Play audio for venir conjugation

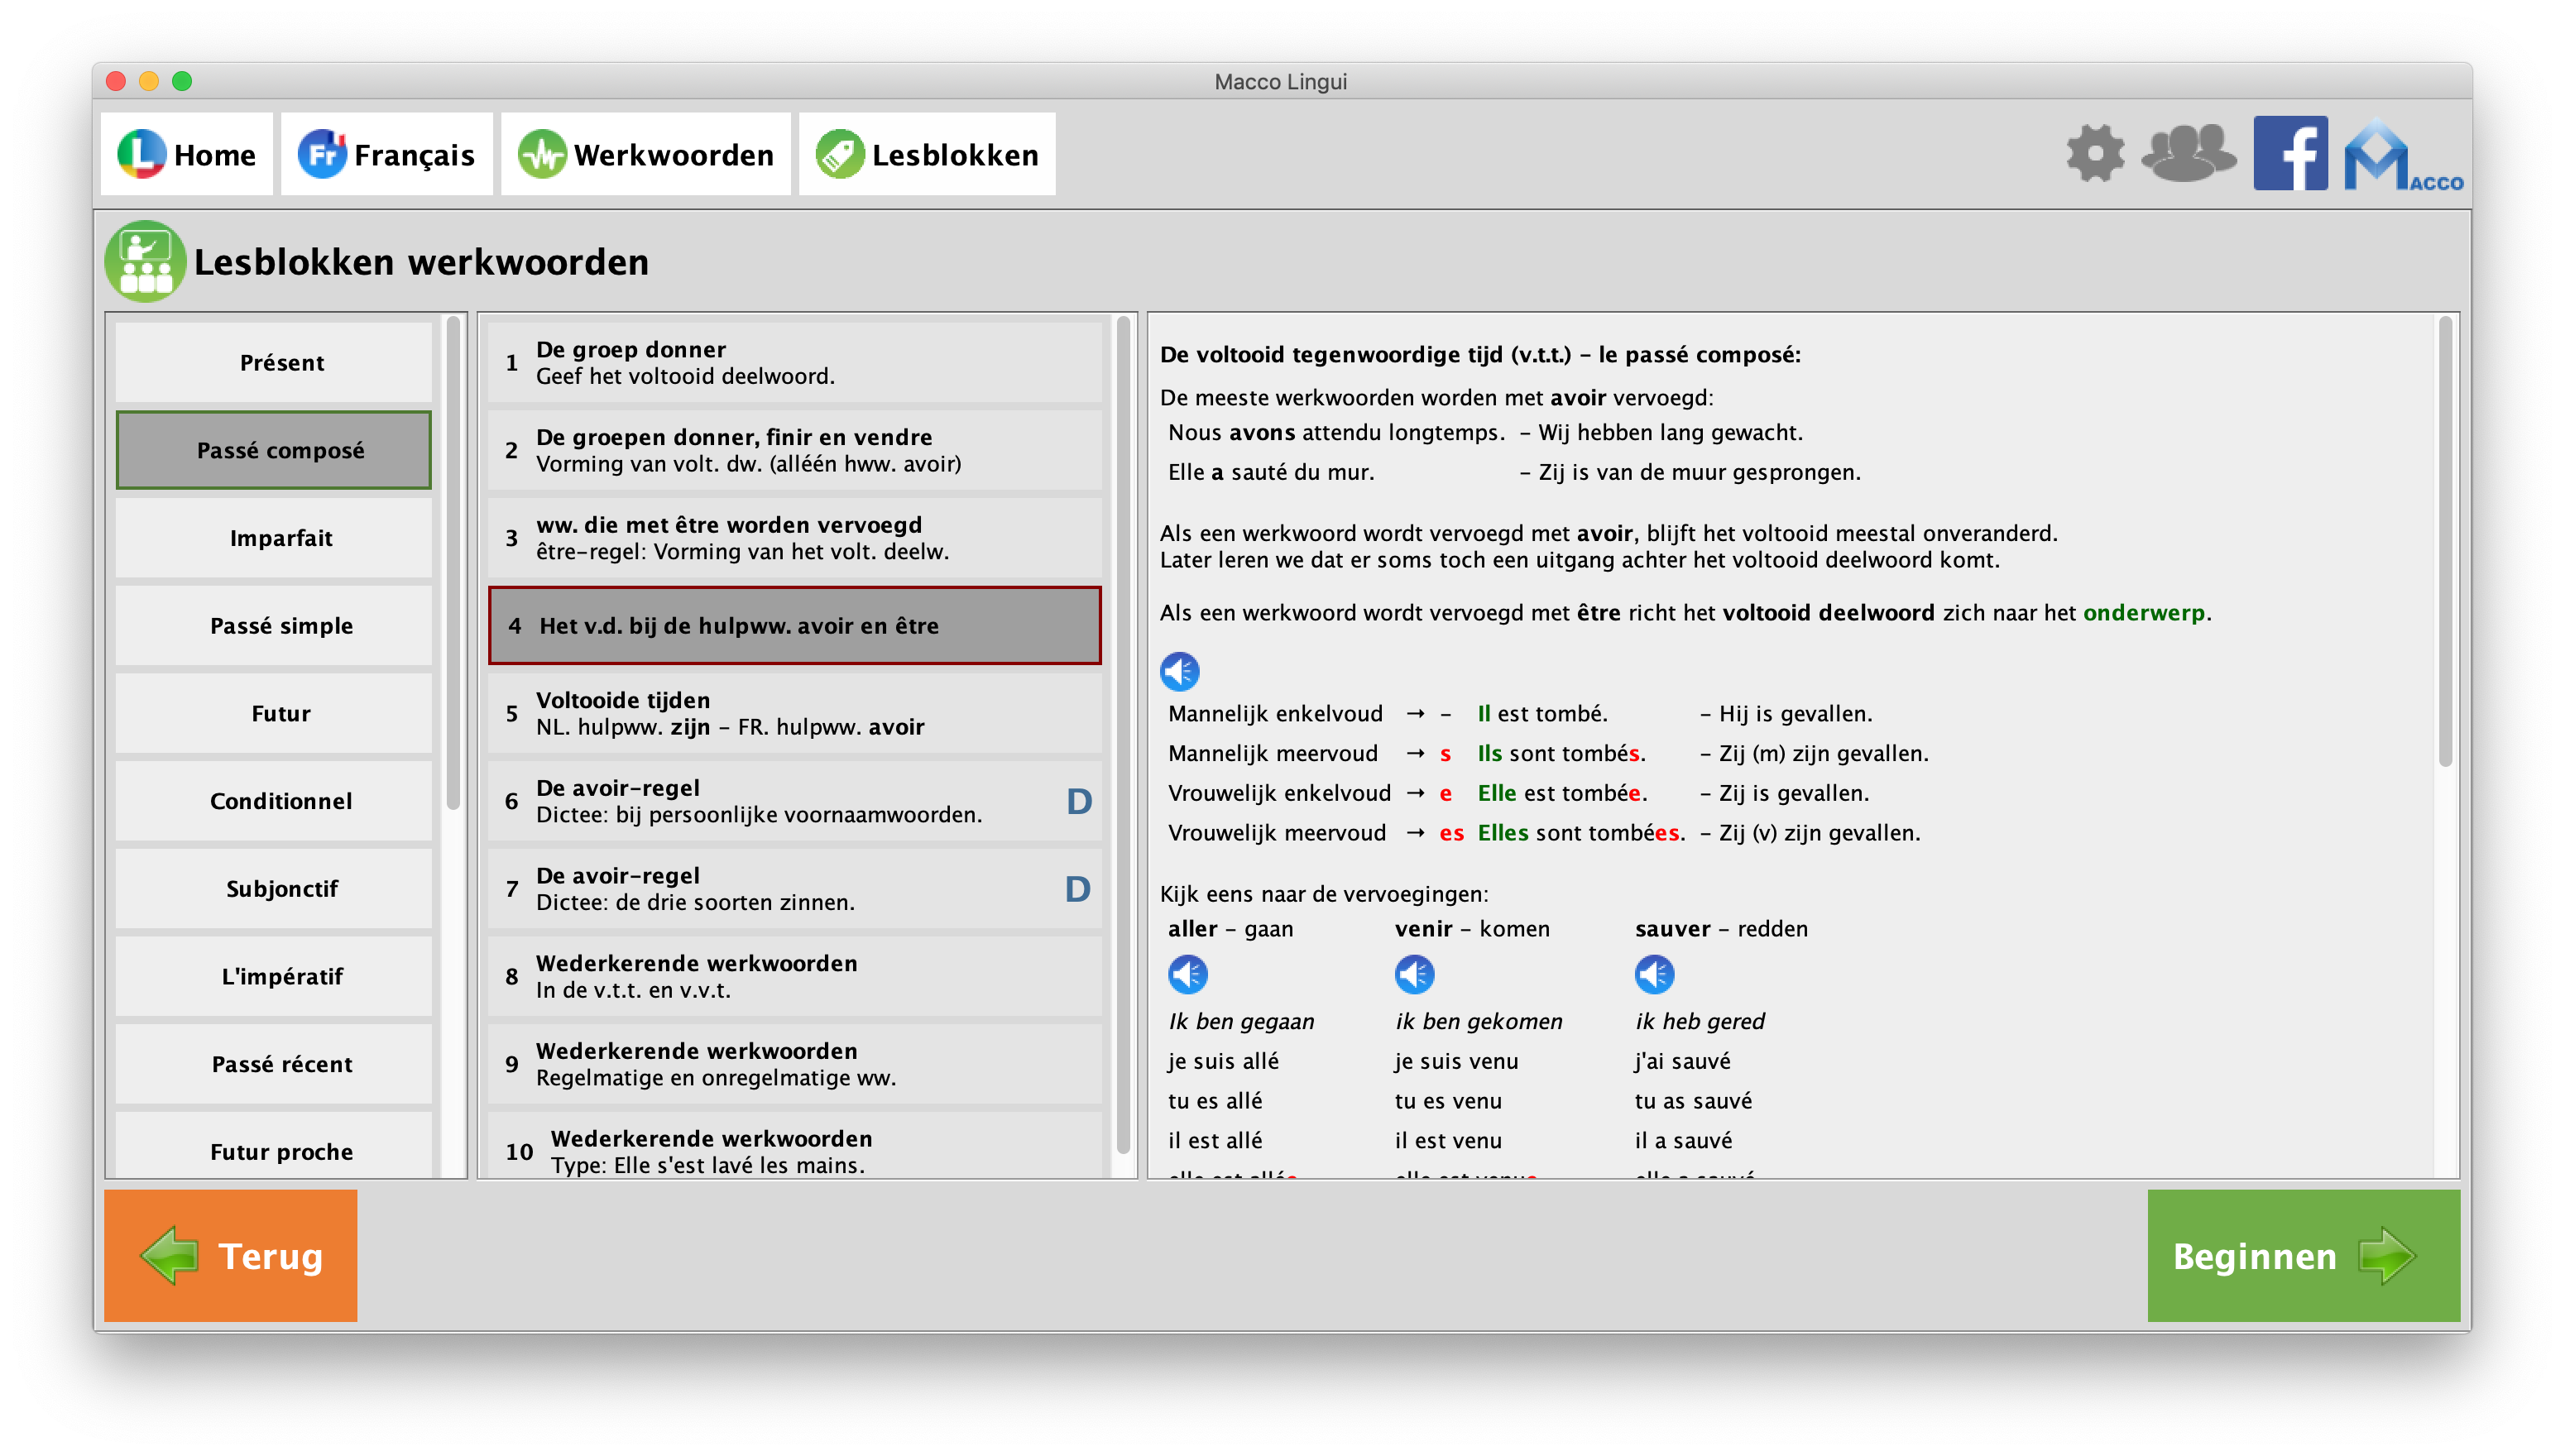pyautogui.click(x=1414, y=974)
